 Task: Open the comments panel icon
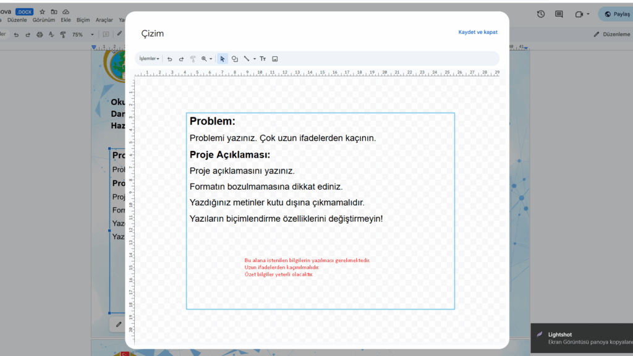559,14
